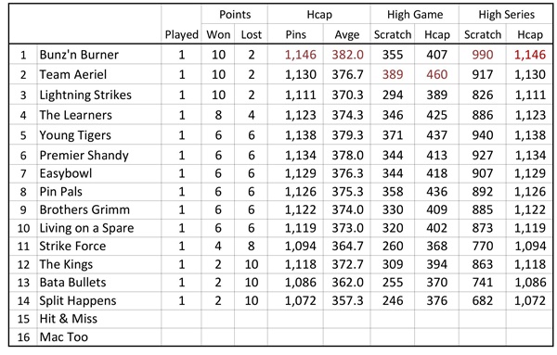Click the Played column header
Image resolution: width=557 pixels, height=355 pixels.
pyautogui.click(x=182, y=34)
